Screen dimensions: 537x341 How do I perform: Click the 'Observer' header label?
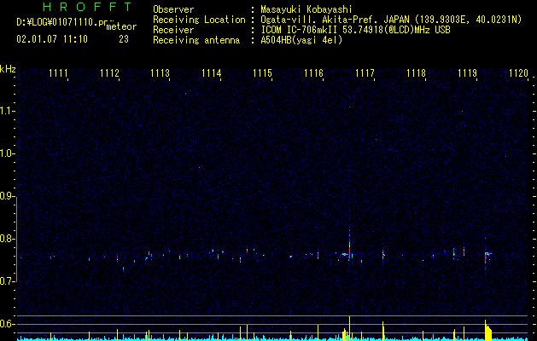173,9
